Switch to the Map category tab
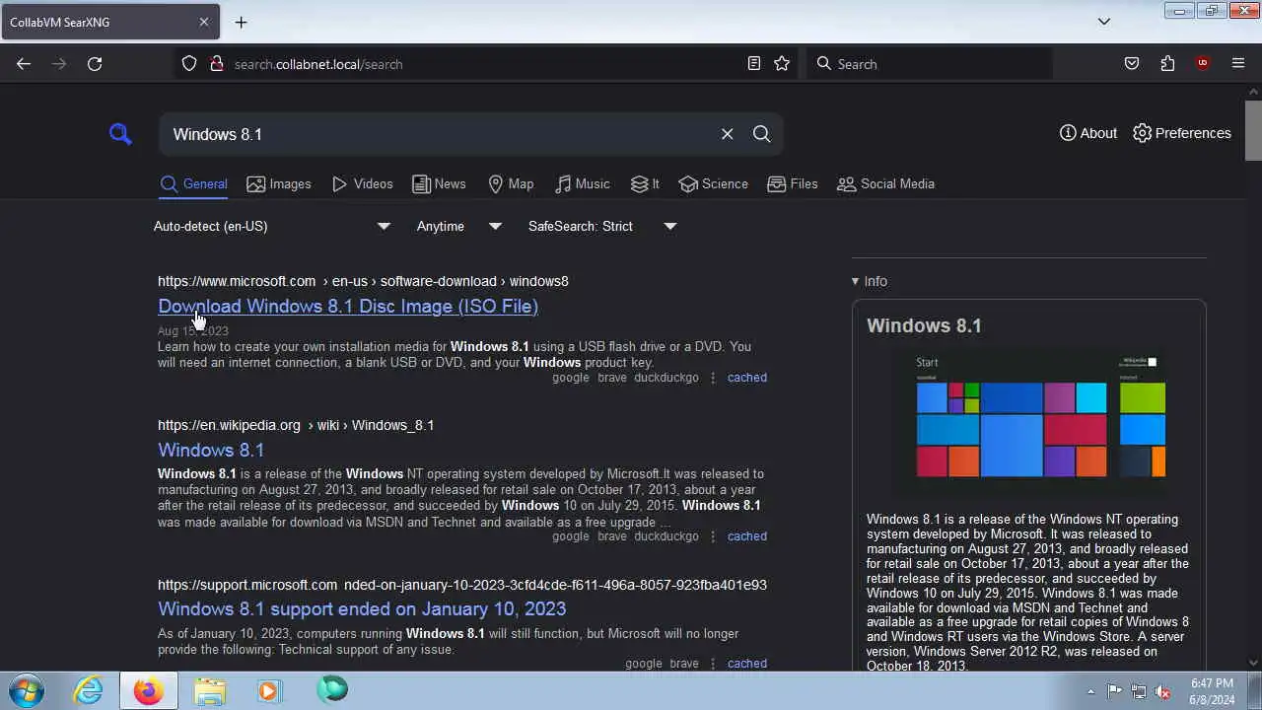This screenshot has height=710, width=1262. coord(511,184)
